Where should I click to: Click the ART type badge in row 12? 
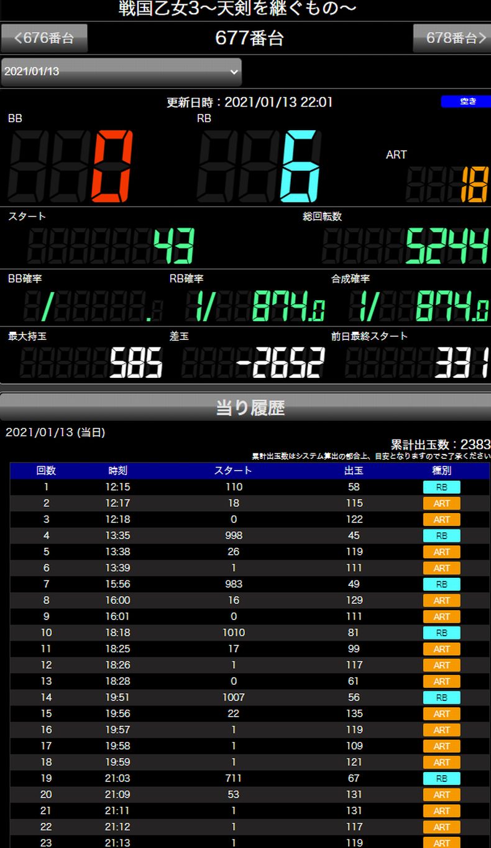442,665
